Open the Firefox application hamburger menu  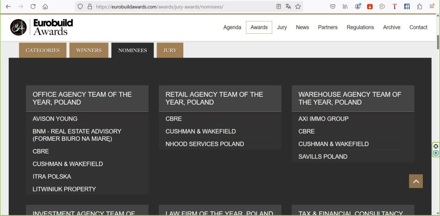[x=432, y=7]
